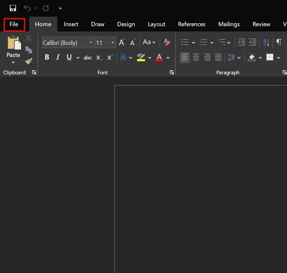Show paragraph marks with the pilcrow button

[x=279, y=42]
